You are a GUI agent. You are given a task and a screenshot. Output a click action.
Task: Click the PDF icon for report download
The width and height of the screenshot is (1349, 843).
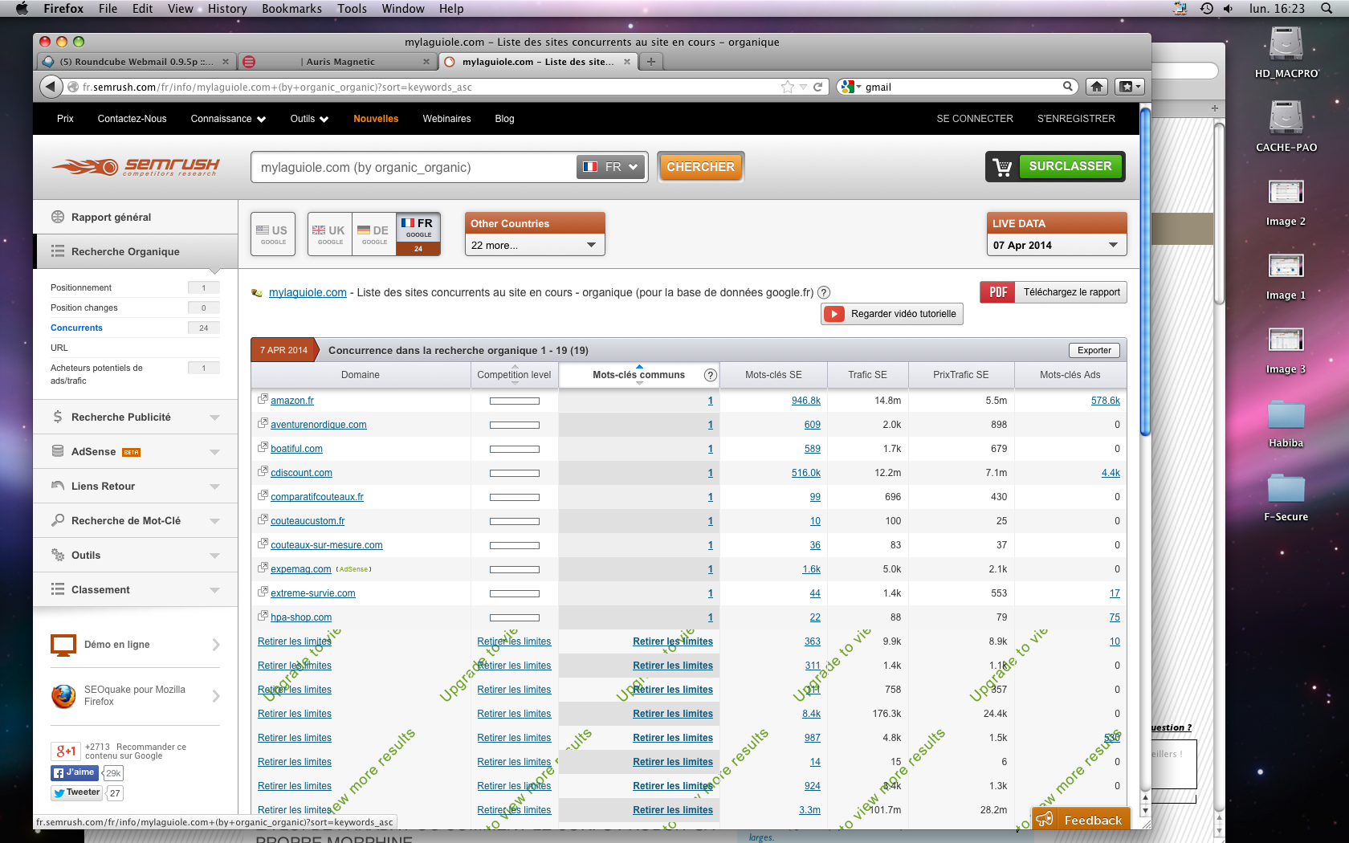coord(998,292)
